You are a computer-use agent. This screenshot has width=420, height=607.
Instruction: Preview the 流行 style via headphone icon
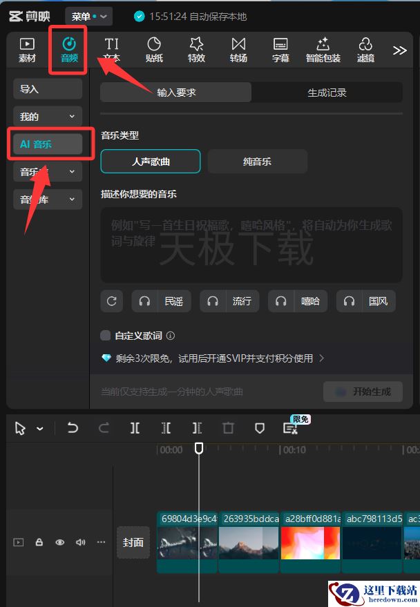click(213, 301)
